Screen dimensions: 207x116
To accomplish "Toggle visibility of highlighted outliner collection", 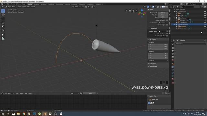I will 205,24.
